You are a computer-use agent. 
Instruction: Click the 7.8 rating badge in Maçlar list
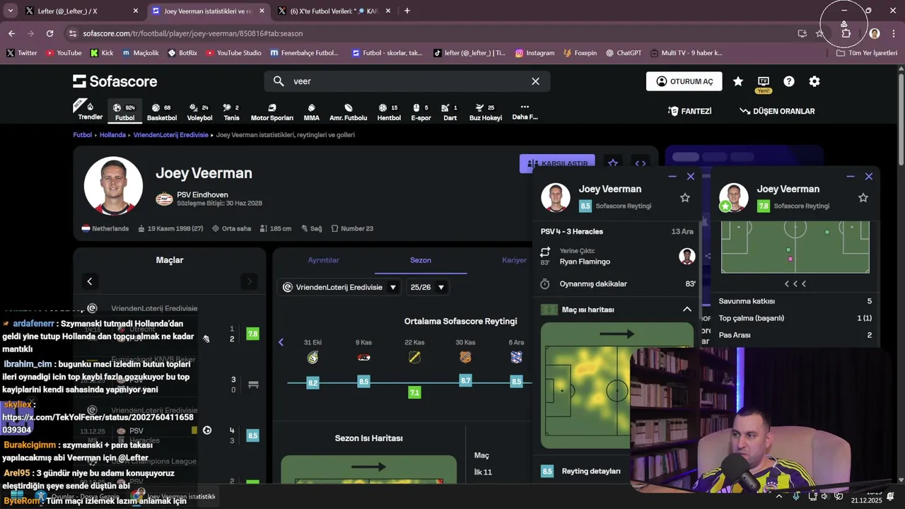coord(252,334)
